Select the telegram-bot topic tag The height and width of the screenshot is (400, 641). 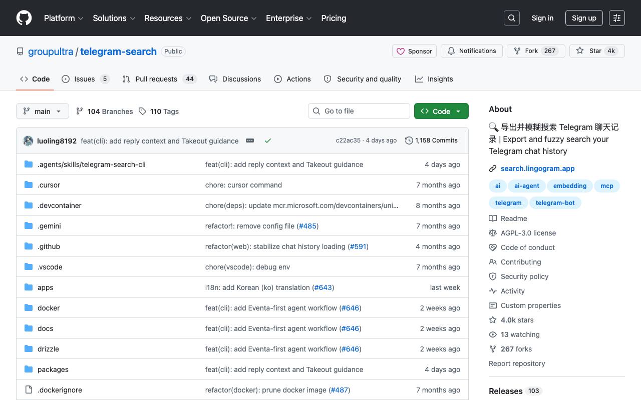(x=555, y=202)
